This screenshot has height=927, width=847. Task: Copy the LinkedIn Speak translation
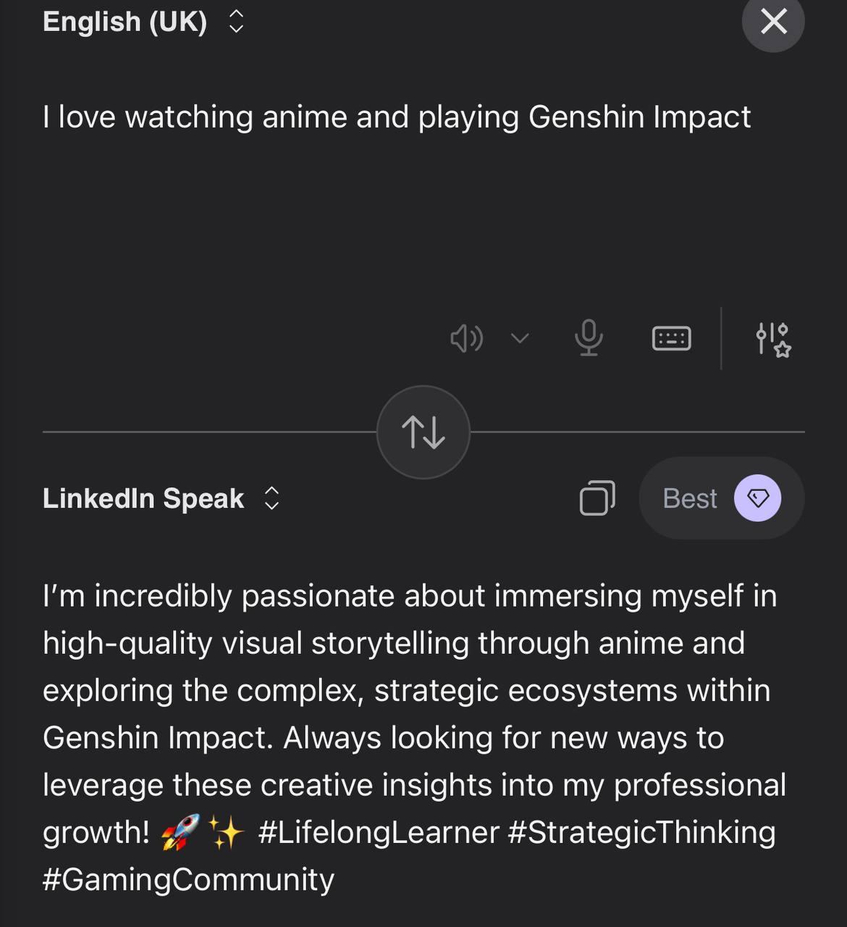tap(597, 498)
